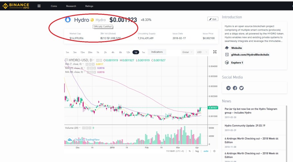This screenshot has width=293, height=162.
Task: Open the Ratings menu
Action: point(89,6)
